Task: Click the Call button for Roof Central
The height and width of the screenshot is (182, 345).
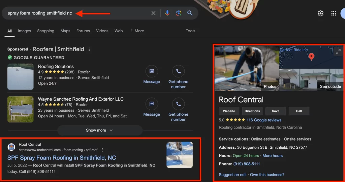Action: tap(299, 111)
